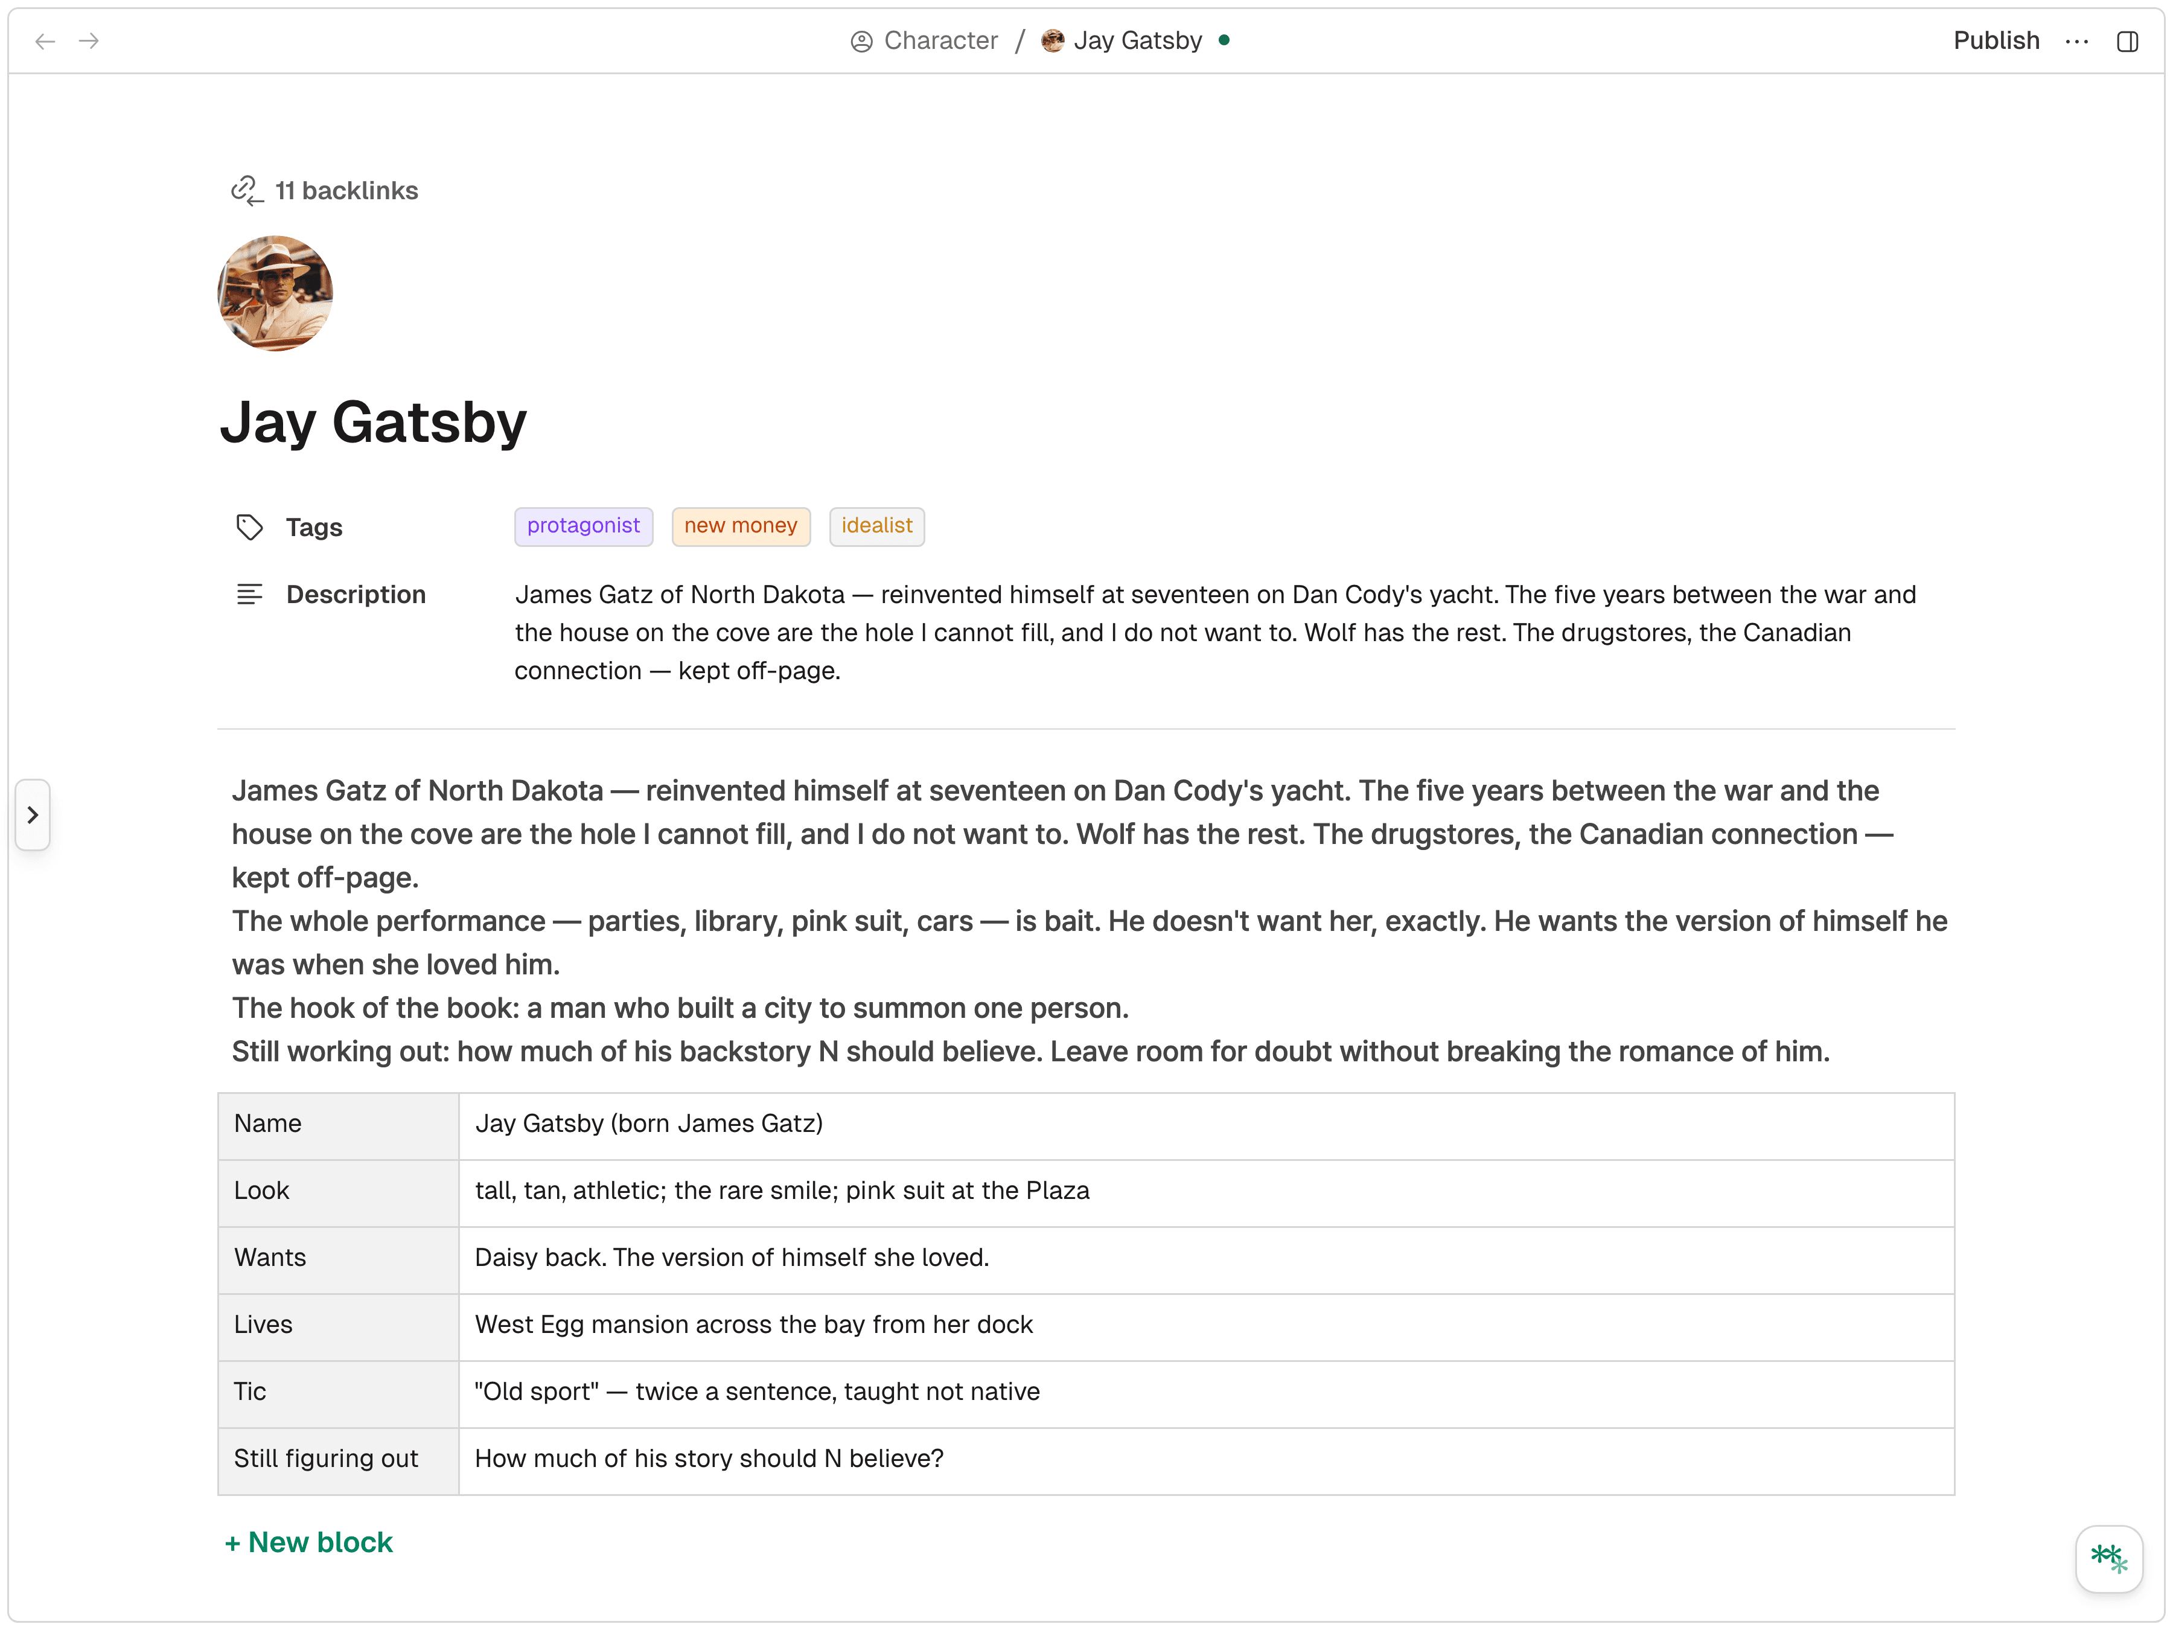Screen dimensions: 2173x1630
Task: Click the Description property icon
Action: coord(249,595)
